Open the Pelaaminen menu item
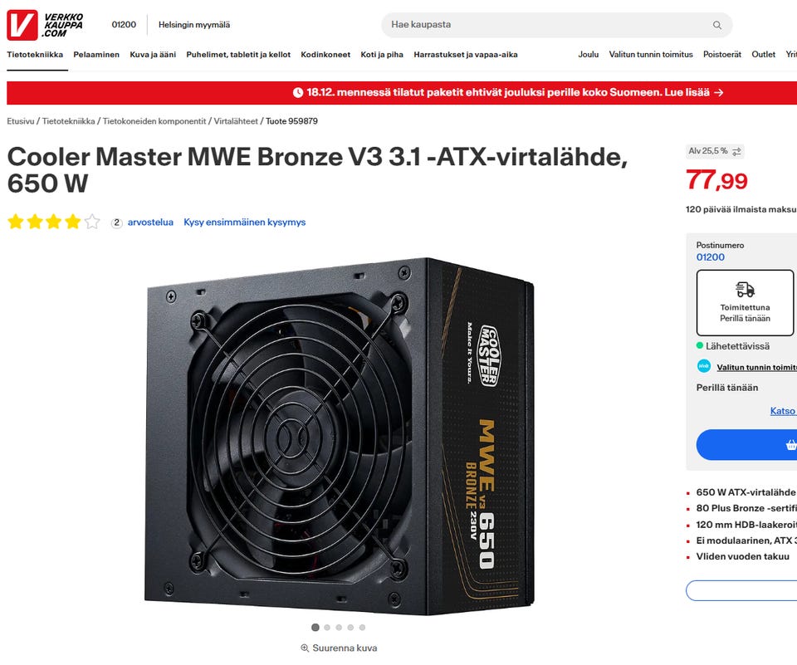 (96, 55)
